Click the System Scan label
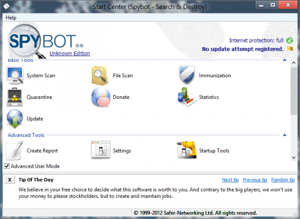 [41, 76]
